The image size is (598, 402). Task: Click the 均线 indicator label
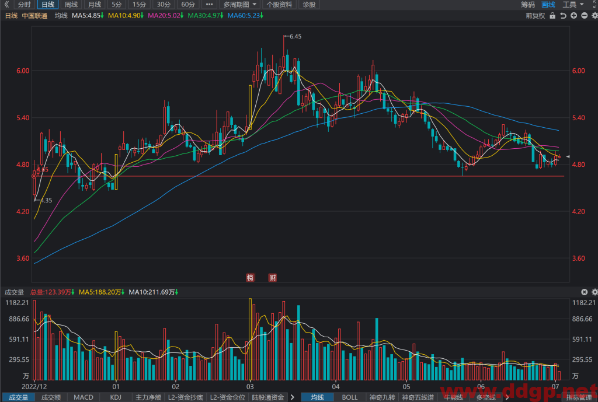coord(61,16)
